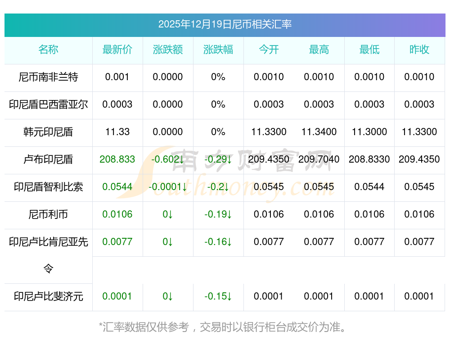Click the exchange rate disclaimer footnote
The height and width of the screenshot is (341, 450).
coord(225,327)
